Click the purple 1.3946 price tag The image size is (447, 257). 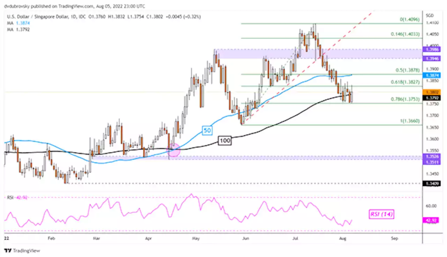(431, 59)
